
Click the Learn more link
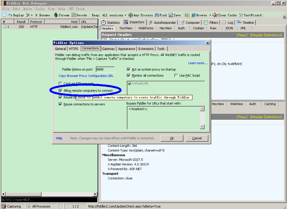198,63
